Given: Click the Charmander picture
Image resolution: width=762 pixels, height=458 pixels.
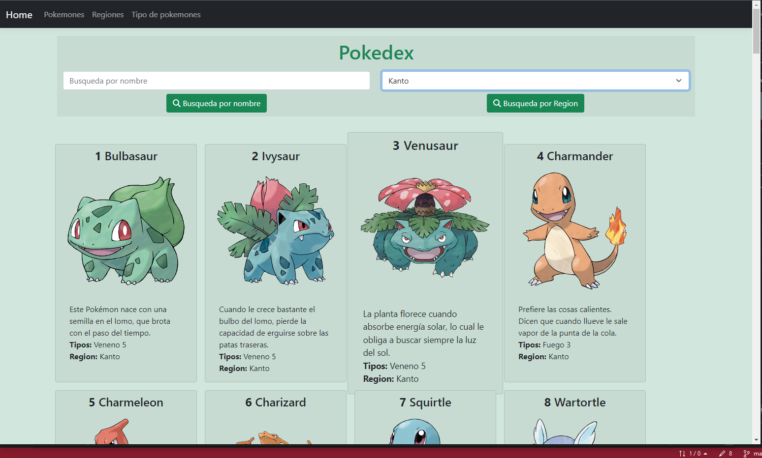Looking at the screenshot, I should [574, 230].
